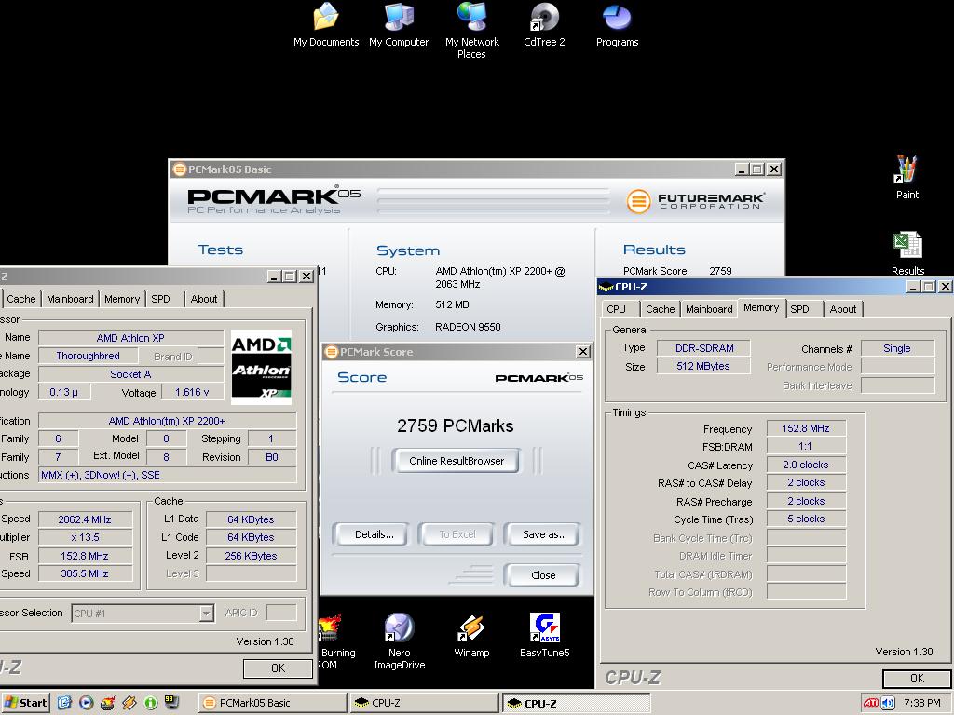Click the Windows Media Player quick launch icon

[x=87, y=703]
